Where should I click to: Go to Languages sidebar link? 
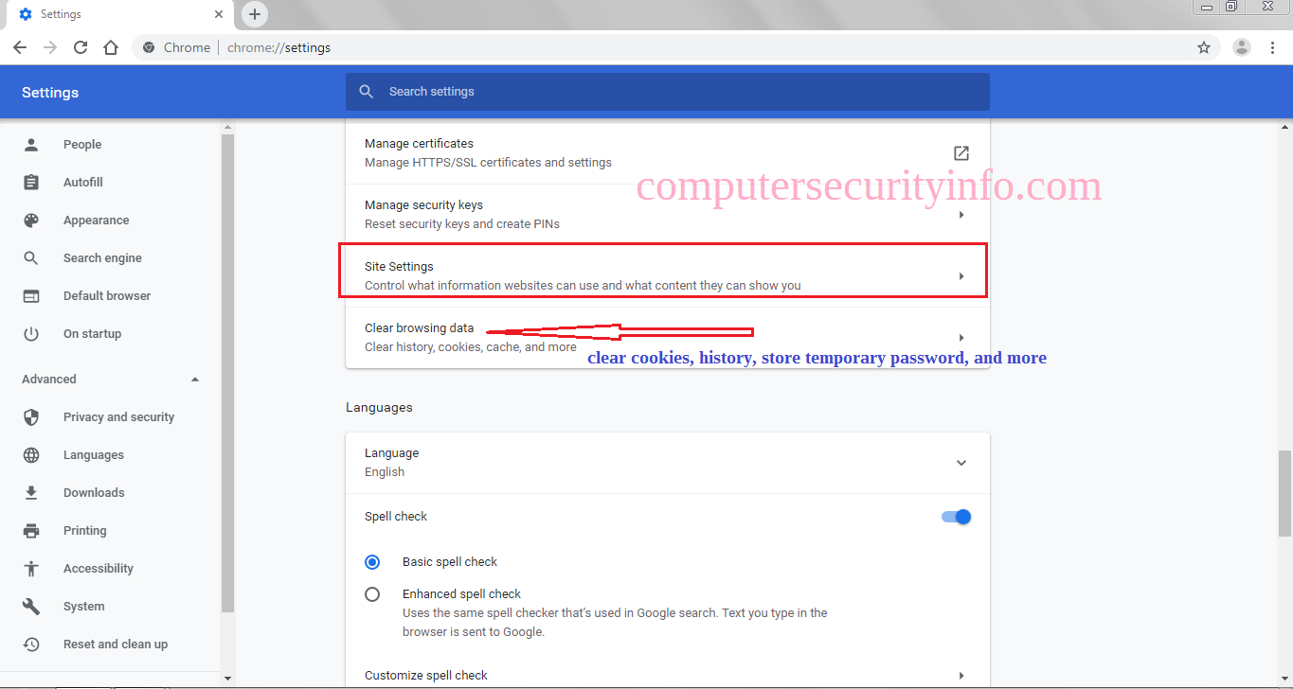pyautogui.click(x=94, y=455)
